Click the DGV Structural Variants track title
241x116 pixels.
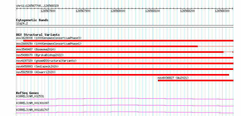tap(38, 35)
